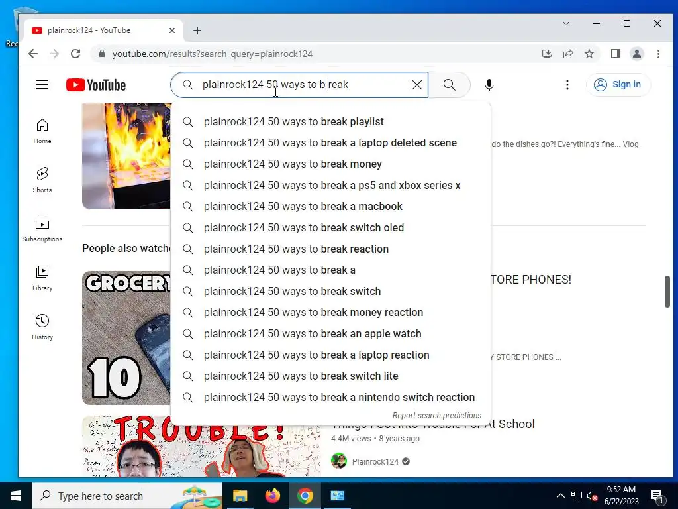Select suggestion 'break a laptop deleted scene'
This screenshot has height=509, width=678.
(331, 143)
